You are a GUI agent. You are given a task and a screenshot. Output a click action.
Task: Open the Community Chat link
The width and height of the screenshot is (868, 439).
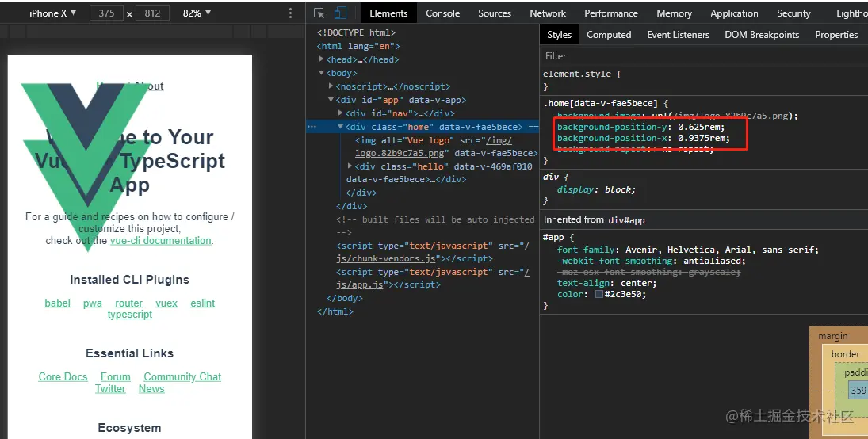(x=182, y=376)
